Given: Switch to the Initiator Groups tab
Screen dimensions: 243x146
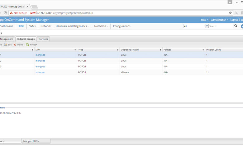Looking at the screenshot, I should pos(26,39).
